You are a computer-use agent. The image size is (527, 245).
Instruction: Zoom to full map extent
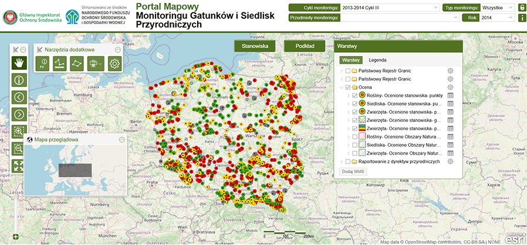[x=18, y=166]
